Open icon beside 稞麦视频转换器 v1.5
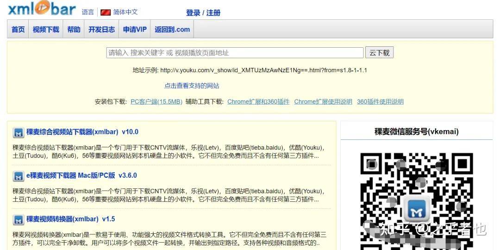 [x=19, y=220]
